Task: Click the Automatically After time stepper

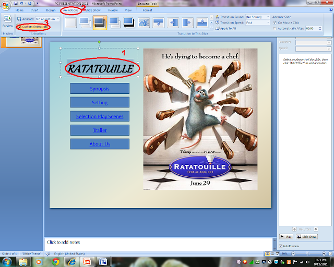Action: tap(320, 28)
